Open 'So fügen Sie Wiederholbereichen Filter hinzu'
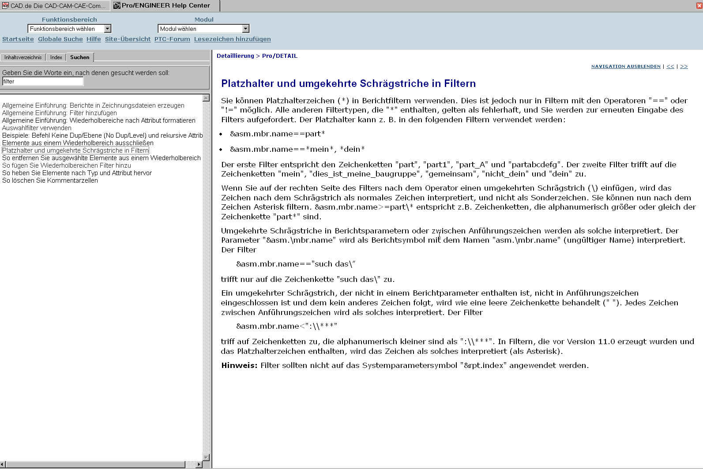 pyautogui.click(x=67, y=165)
